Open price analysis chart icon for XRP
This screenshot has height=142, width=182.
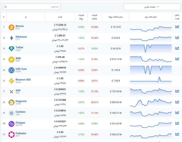click(x=177, y=91)
